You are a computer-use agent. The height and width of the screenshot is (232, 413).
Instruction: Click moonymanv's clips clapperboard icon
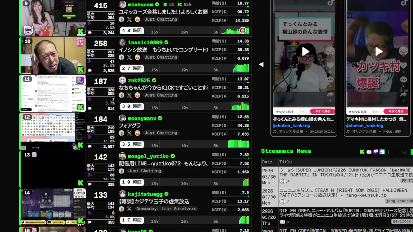coord(137,133)
